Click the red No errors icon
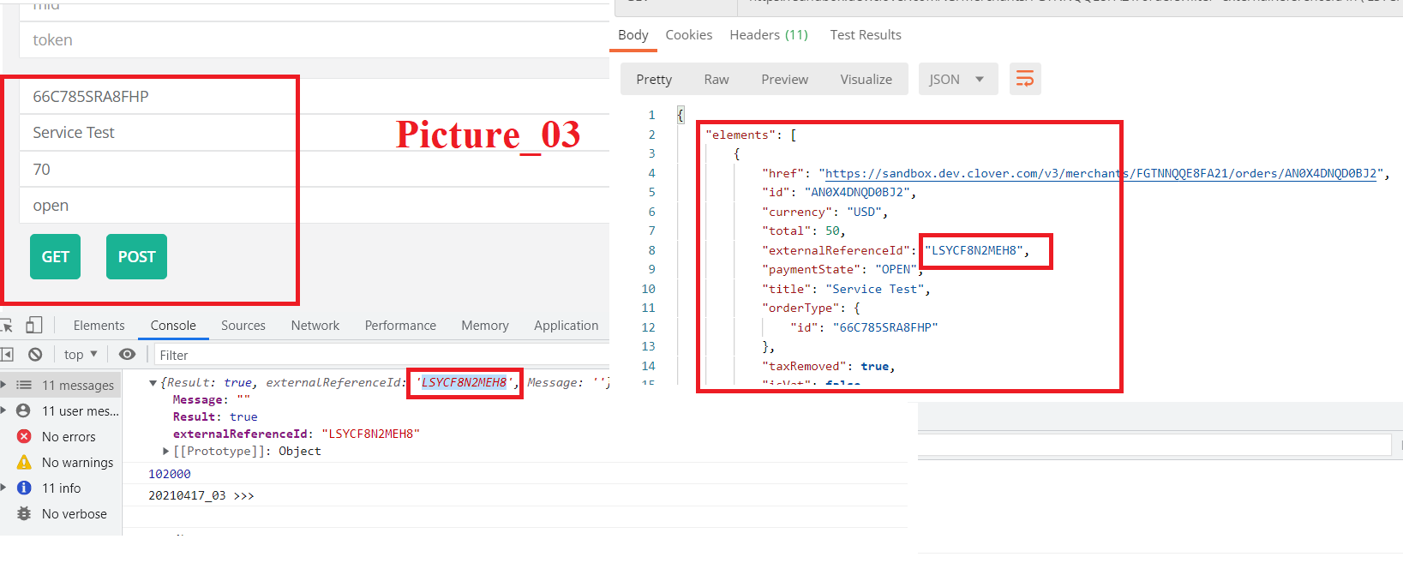Viewport: 1403px width, 563px height. pyautogui.click(x=24, y=436)
